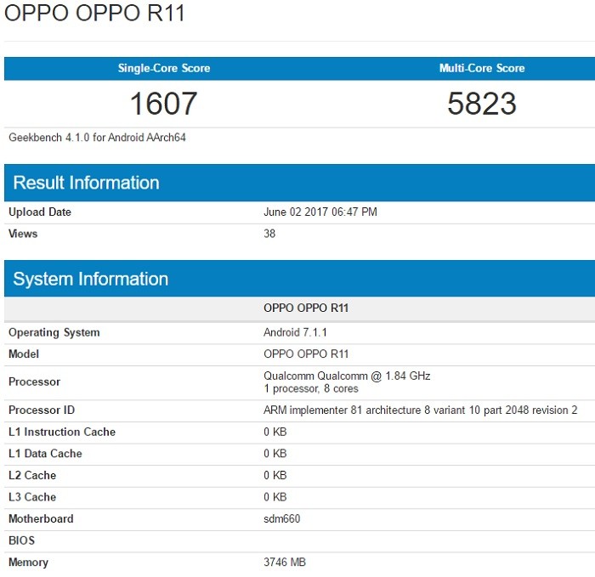
Task: Select Qualcomm Qualcomm @ 1.84 GHz text
Action: click(x=347, y=376)
